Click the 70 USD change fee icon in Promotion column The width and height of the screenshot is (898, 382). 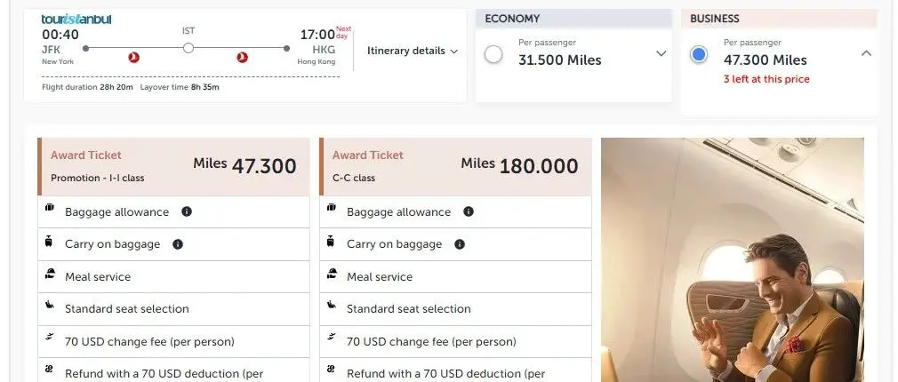point(51,340)
